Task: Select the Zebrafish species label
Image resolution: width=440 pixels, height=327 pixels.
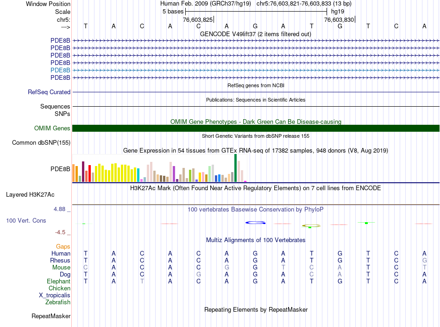Action: coord(58,302)
